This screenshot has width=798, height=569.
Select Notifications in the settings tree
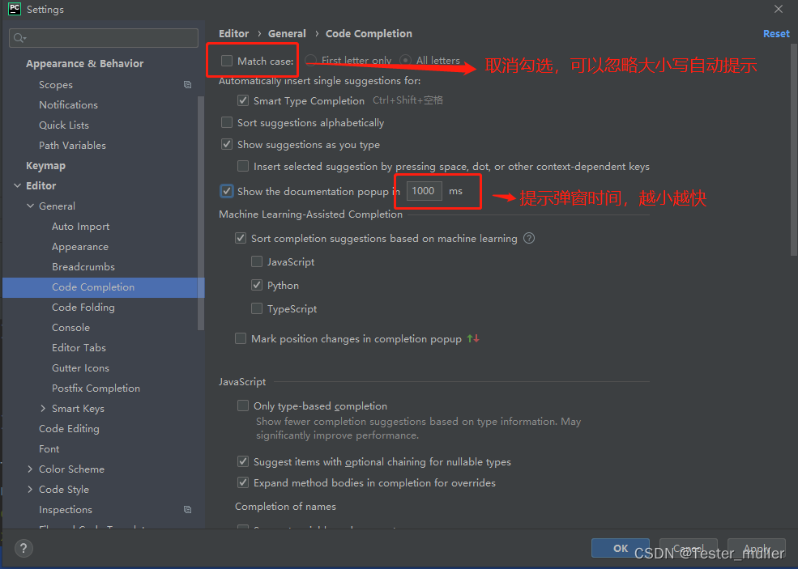(x=68, y=104)
